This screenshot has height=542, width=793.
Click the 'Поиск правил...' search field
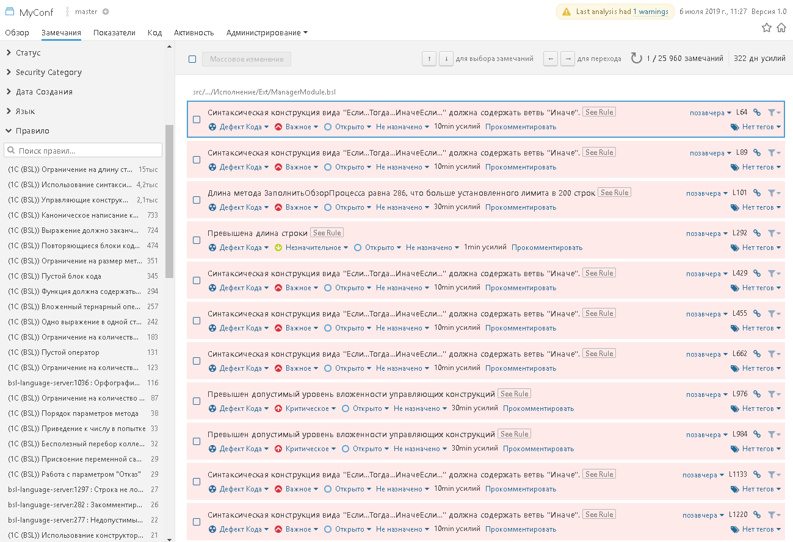[x=83, y=151]
